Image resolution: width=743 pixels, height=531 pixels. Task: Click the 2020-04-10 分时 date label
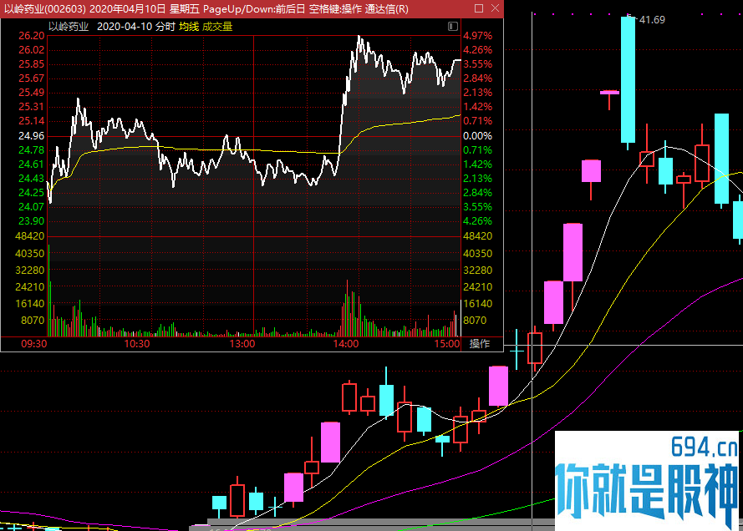click(136, 27)
